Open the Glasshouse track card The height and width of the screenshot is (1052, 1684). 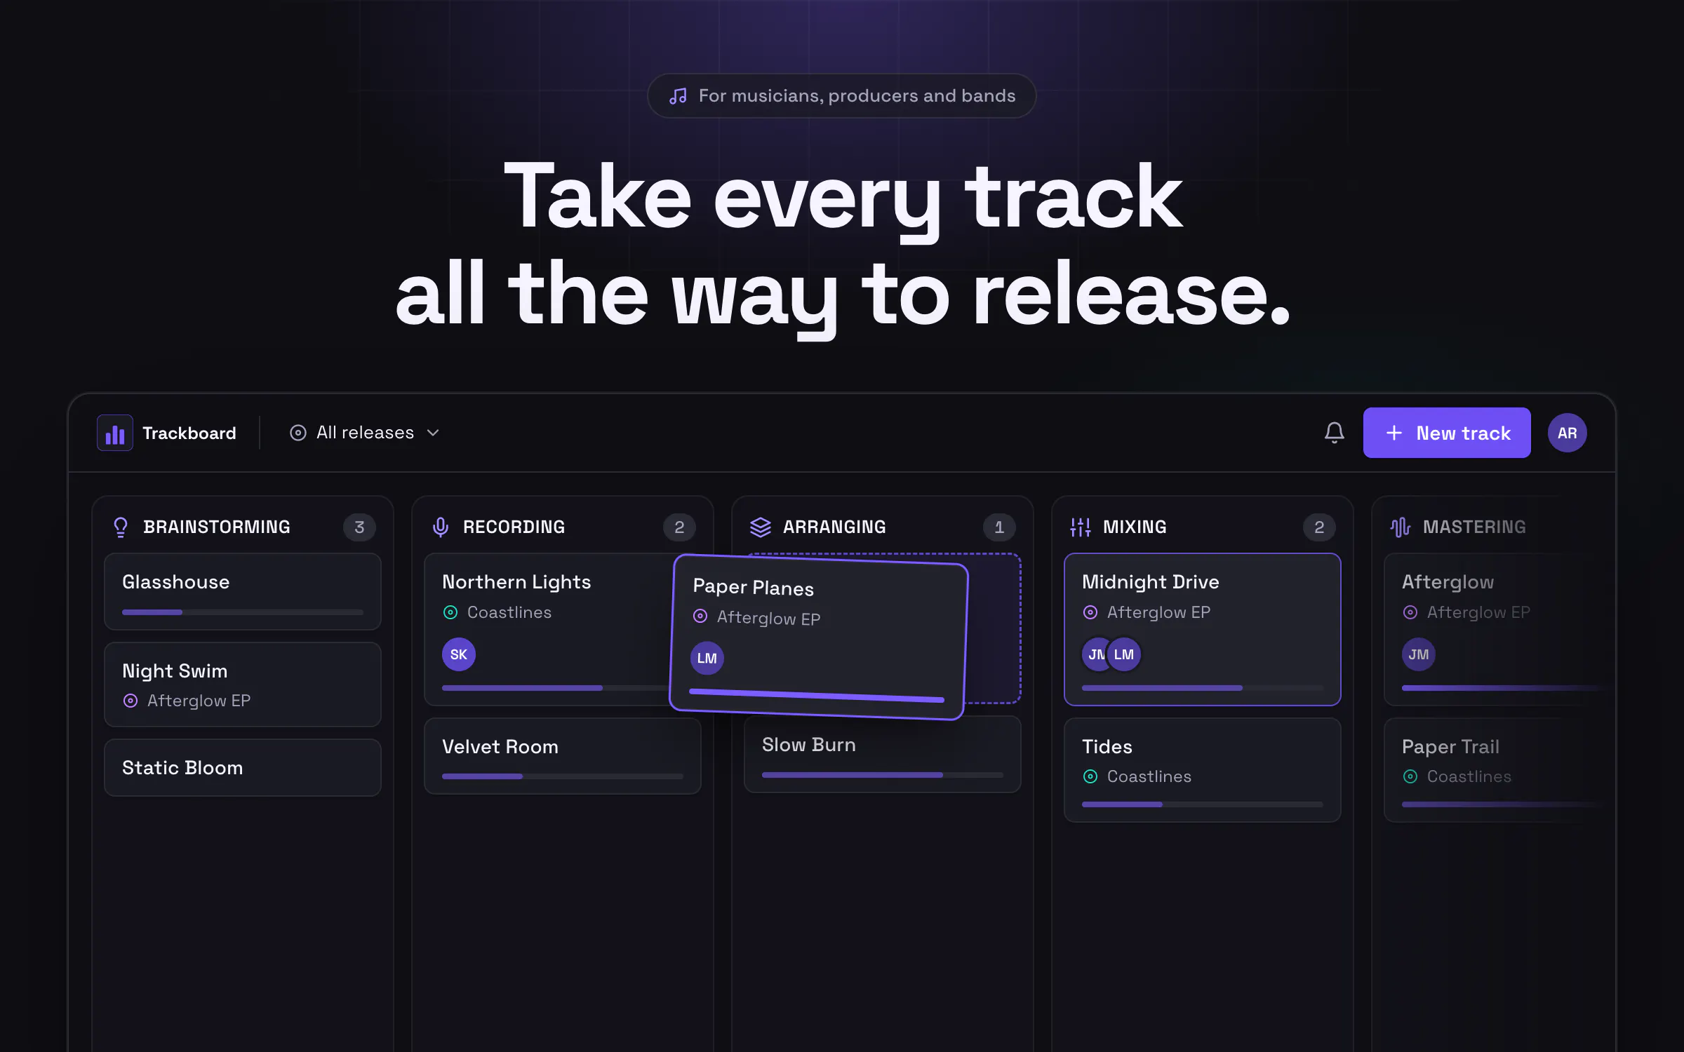tap(243, 591)
